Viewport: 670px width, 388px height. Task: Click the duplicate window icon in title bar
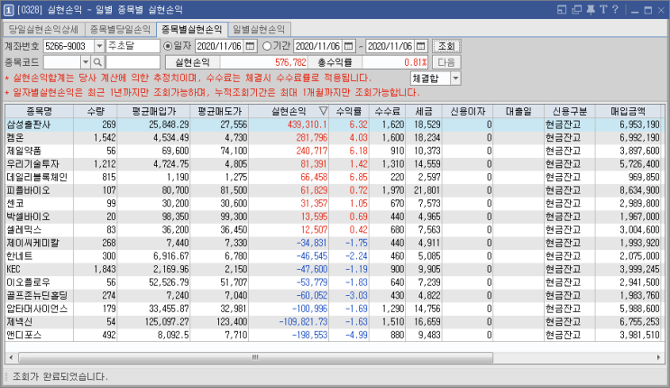pos(576,9)
